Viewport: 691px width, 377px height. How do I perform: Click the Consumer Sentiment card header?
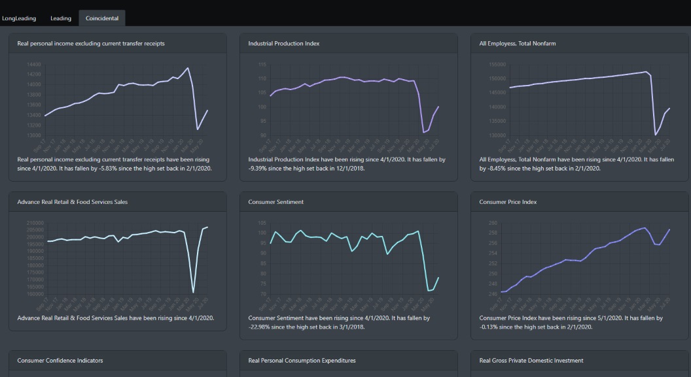pos(275,202)
